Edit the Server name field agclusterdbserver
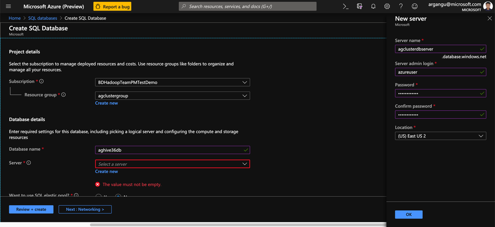This screenshot has height=227, width=495. pos(440,49)
